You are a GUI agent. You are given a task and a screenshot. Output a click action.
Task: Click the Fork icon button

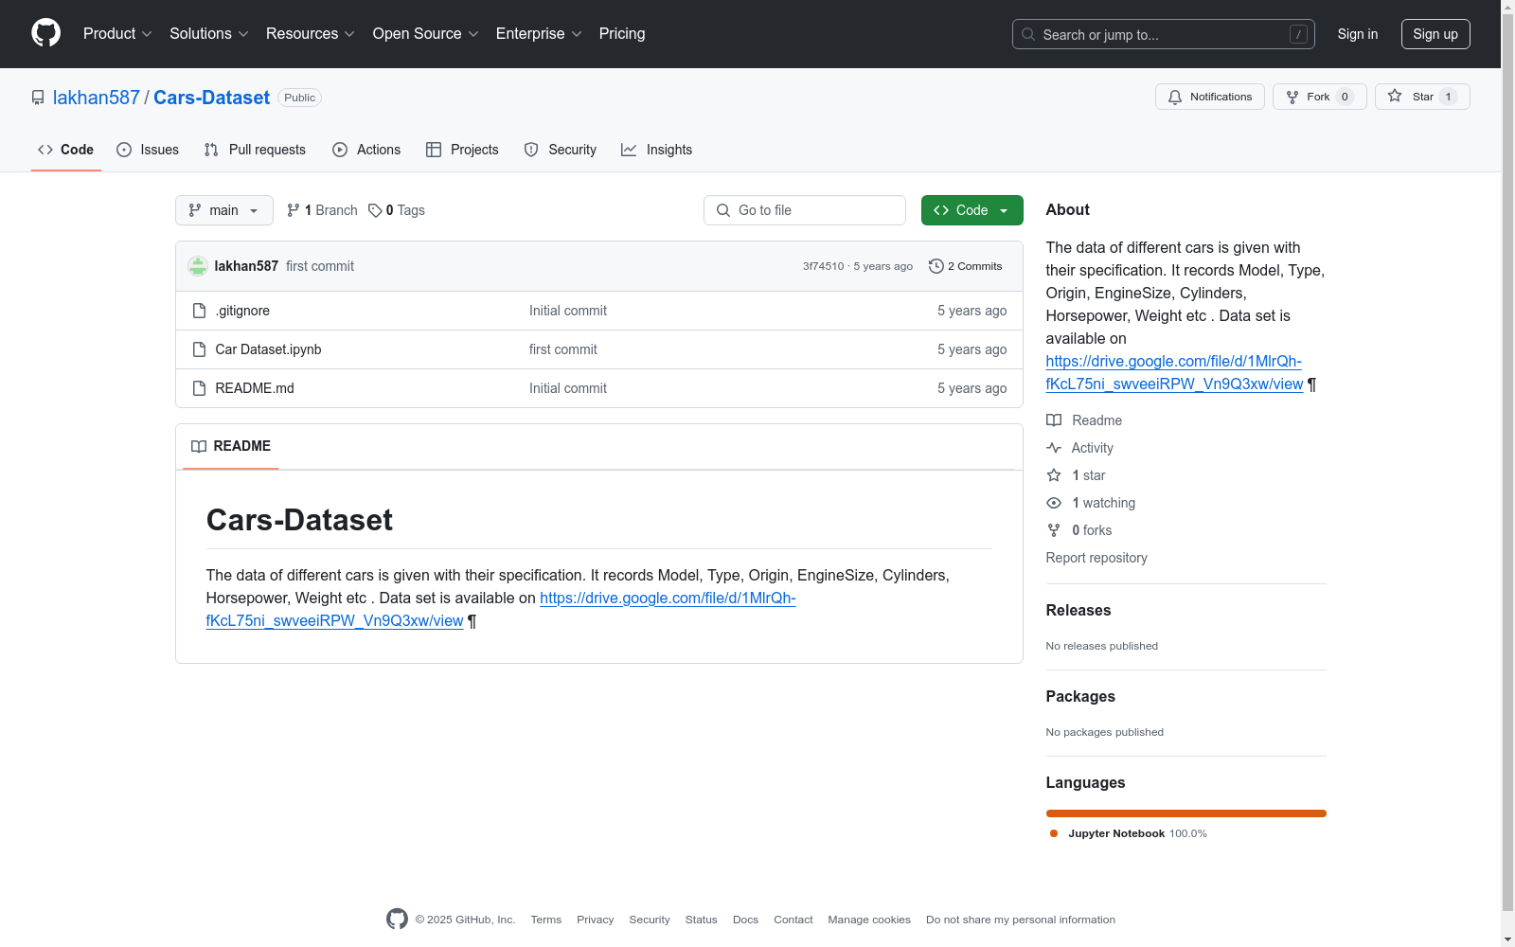1292,97
